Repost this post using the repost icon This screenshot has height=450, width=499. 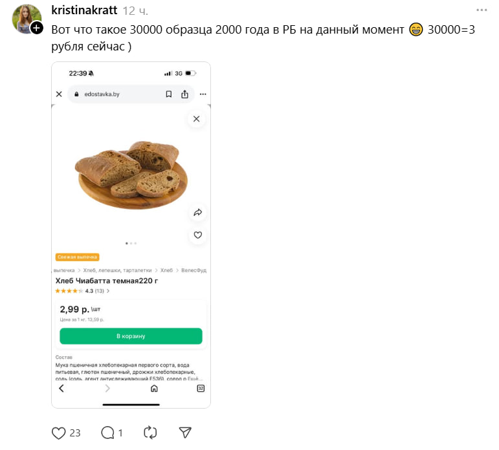coord(150,433)
